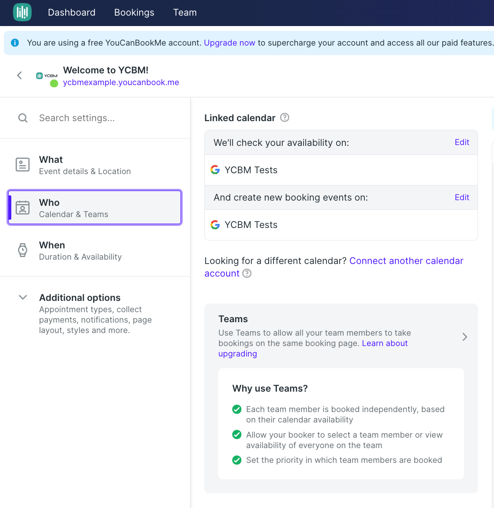
Task: Open the Team menu item
Action: coord(185,12)
